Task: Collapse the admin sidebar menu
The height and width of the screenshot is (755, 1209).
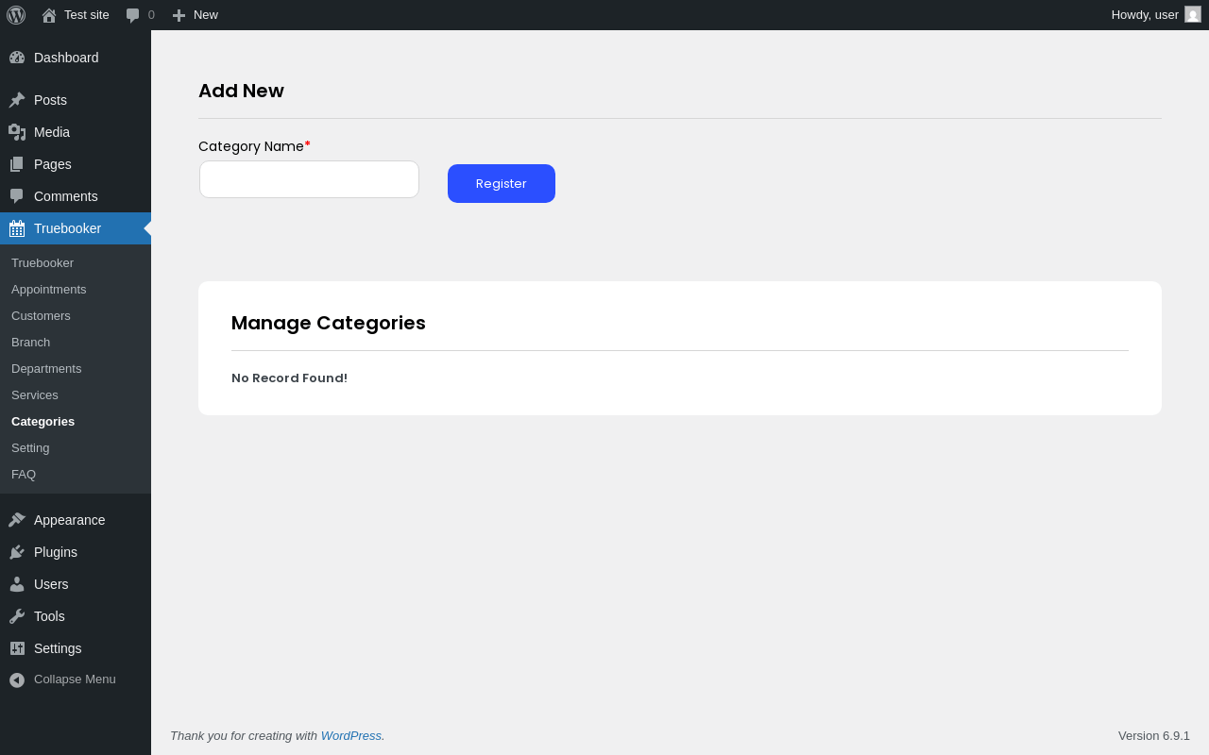Action: [x=62, y=679]
